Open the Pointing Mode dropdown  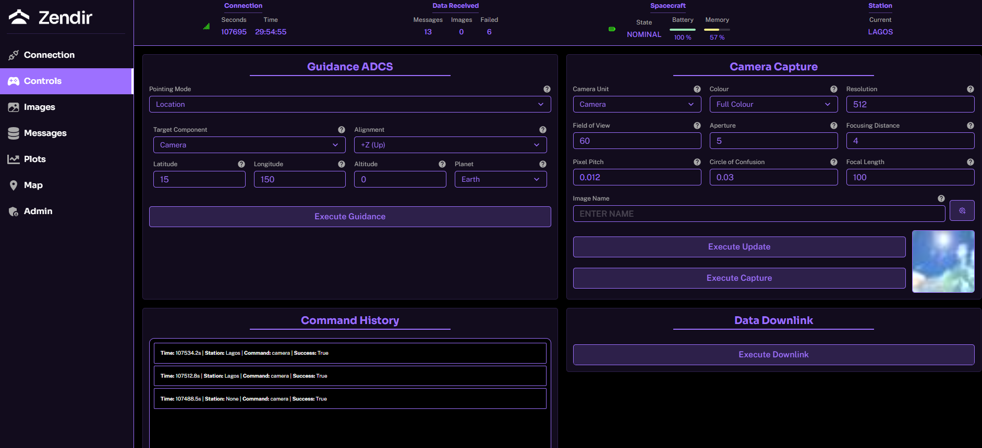tap(349, 104)
